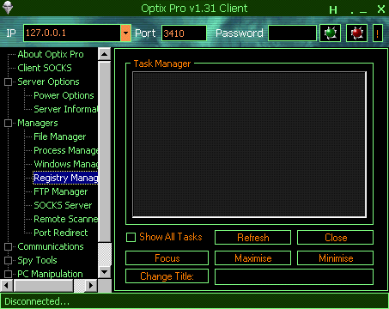This screenshot has width=389, height=309.
Task: Click the H icon in the title bar
Action: coord(333,10)
